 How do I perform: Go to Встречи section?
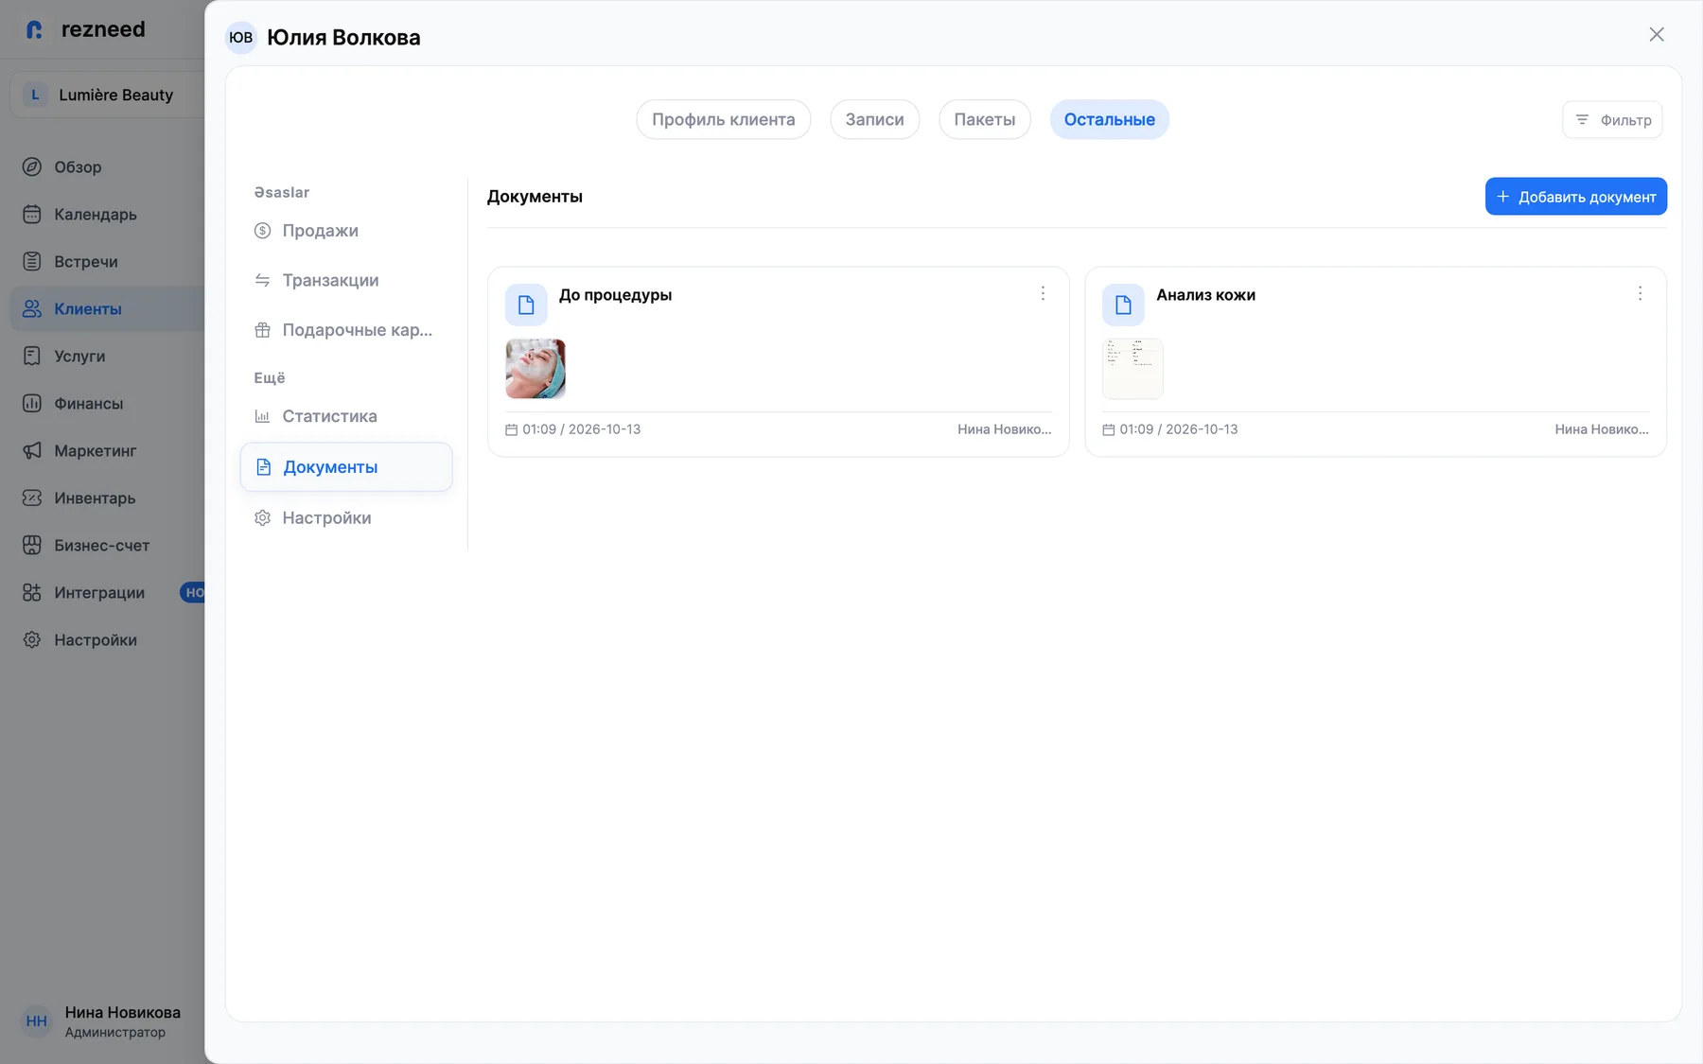[x=85, y=261]
